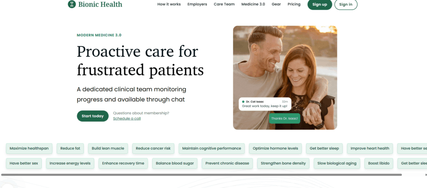
Task: Click the Bionic Health logo icon
Action: pos(72,4)
